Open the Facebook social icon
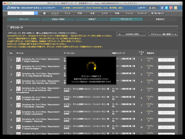185x139 pixels. point(162,8)
